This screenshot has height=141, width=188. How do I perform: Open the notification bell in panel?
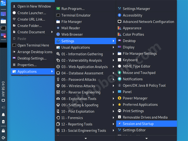click(3, 115)
